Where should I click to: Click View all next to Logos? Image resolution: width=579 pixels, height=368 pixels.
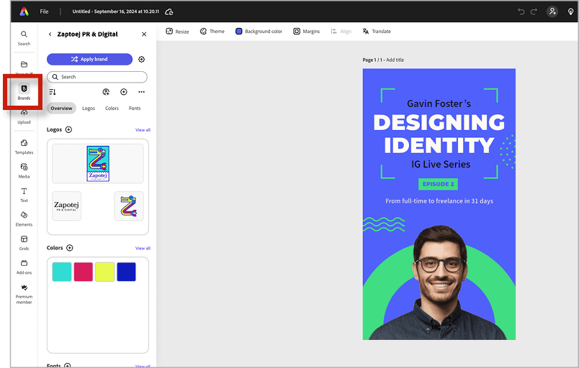[x=143, y=130]
